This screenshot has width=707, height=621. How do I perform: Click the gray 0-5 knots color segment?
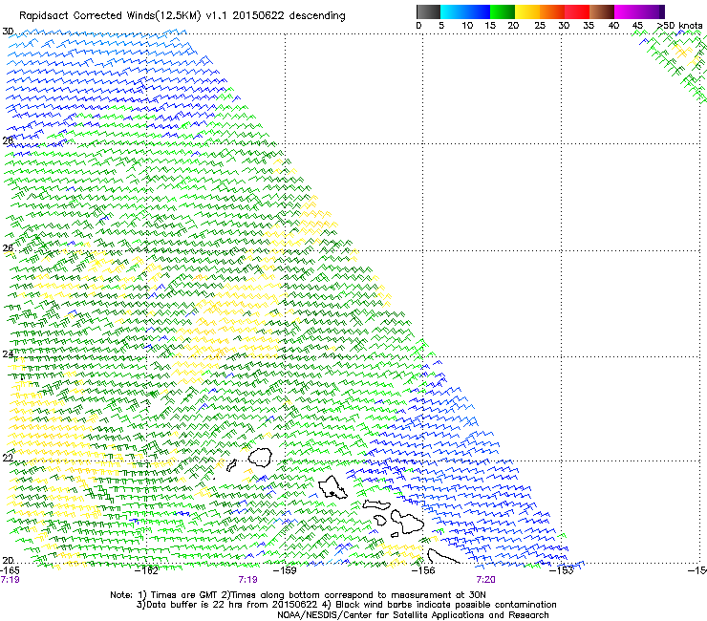(428, 11)
